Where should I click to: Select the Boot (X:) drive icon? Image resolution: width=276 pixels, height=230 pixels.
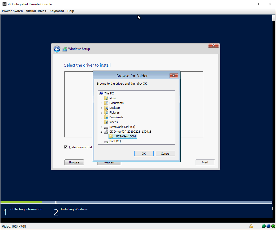(x=106, y=141)
